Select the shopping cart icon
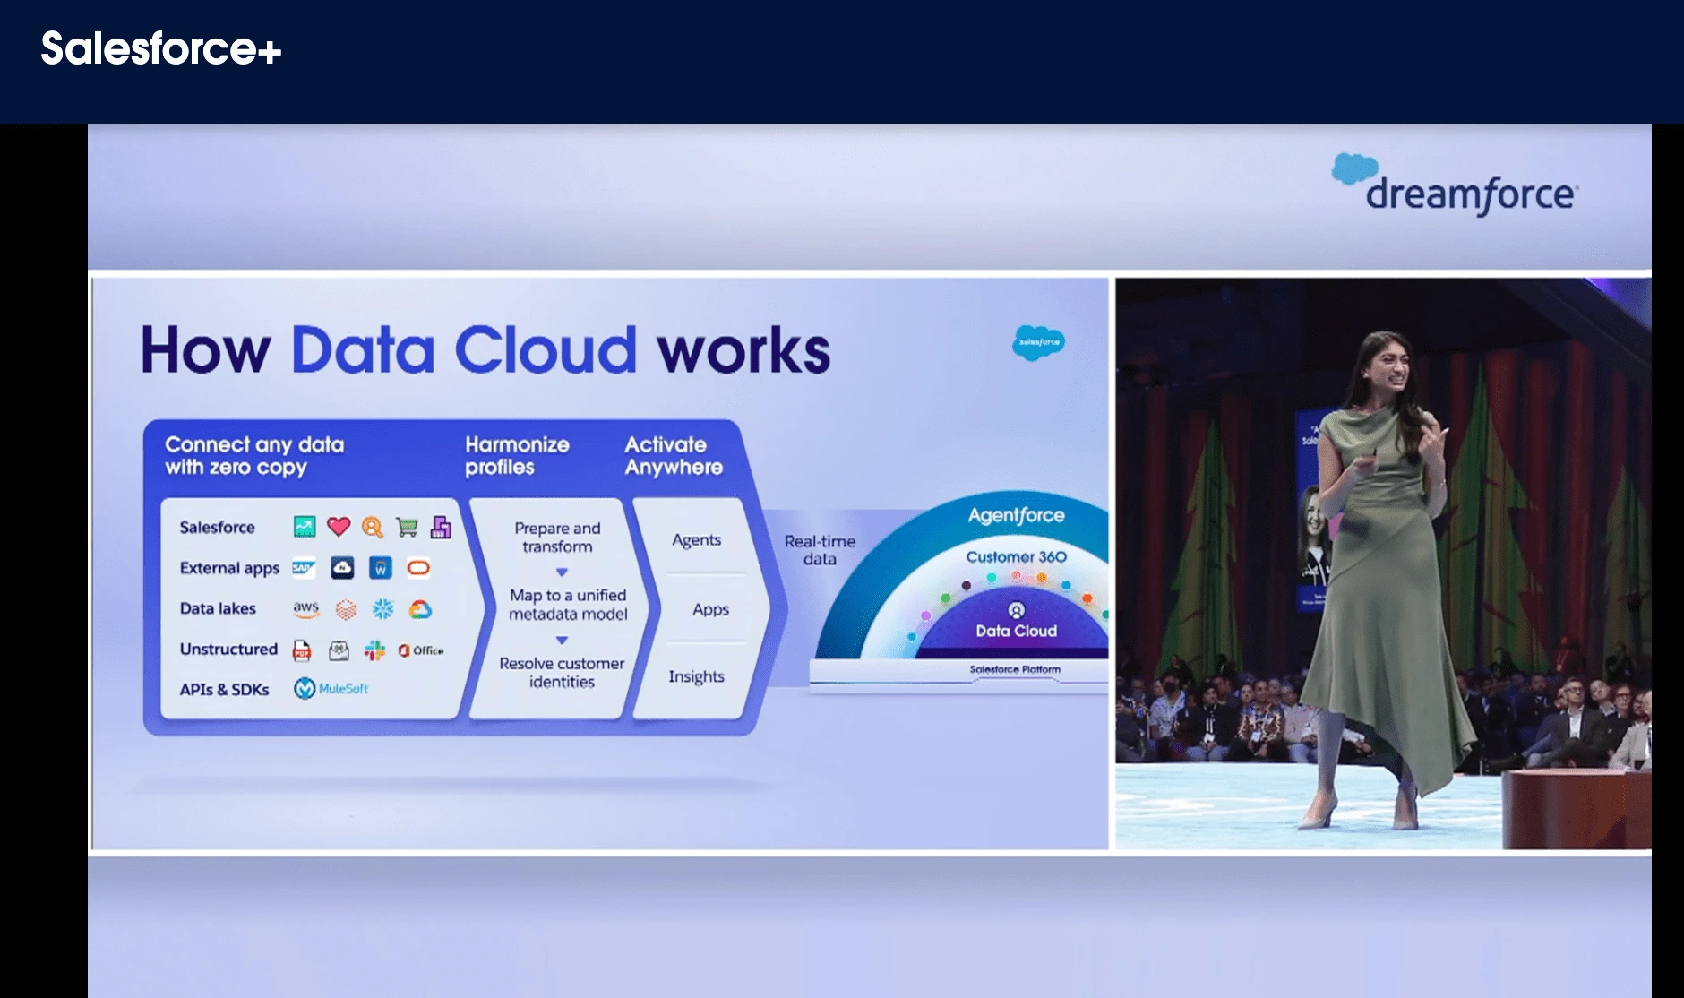 tap(407, 527)
